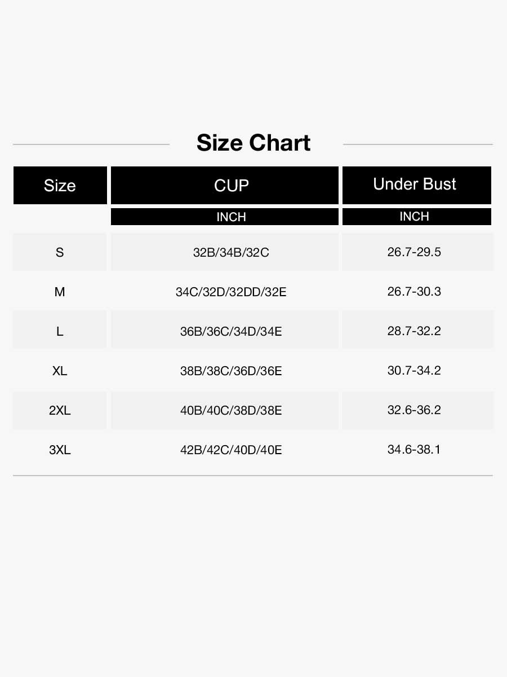Select the Size column header
Image resolution: width=507 pixels, height=677 pixels.
60,185
